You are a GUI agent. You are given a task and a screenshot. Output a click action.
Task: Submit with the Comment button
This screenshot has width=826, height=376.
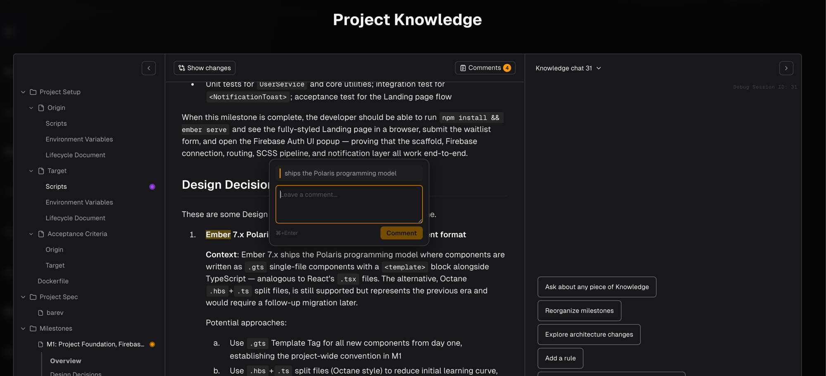401,233
